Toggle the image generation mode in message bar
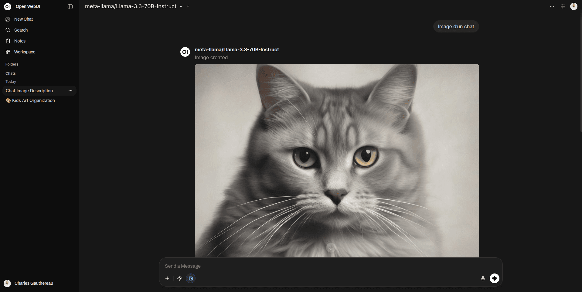582x292 pixels. [x=190, y=278]
